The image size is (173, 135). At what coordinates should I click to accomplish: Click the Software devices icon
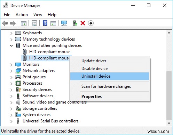[18, 96]
